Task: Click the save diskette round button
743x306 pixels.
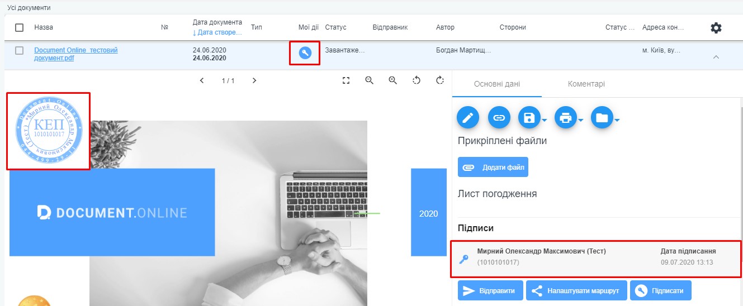Action: 528,118
